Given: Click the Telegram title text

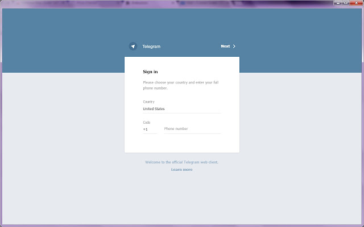Looking at the screenshot, I should point(151,47).
